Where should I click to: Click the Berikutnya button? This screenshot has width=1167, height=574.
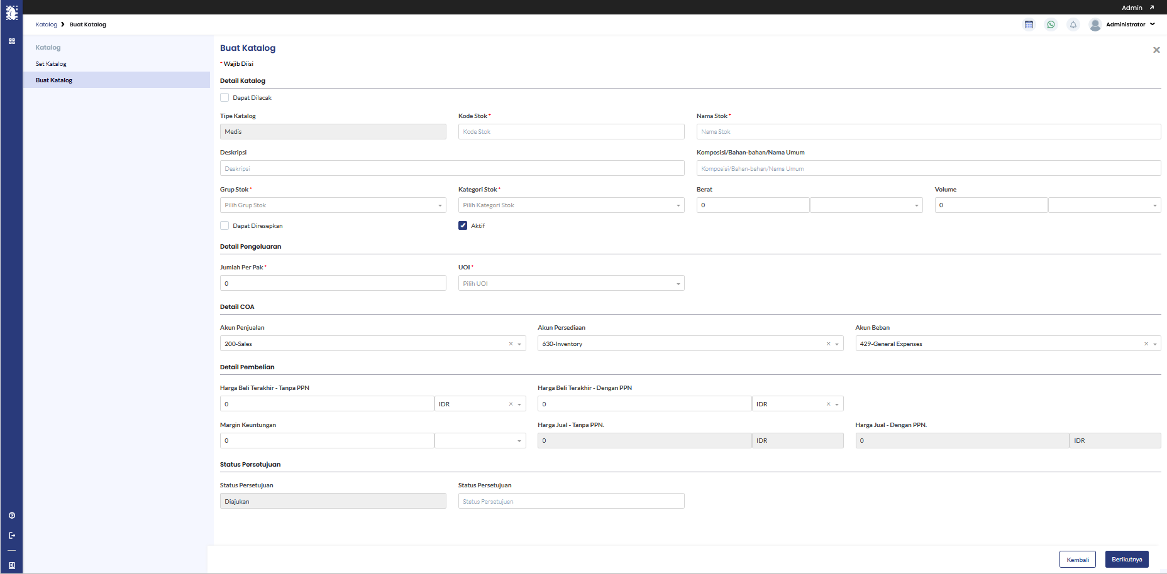point(1127,560)
